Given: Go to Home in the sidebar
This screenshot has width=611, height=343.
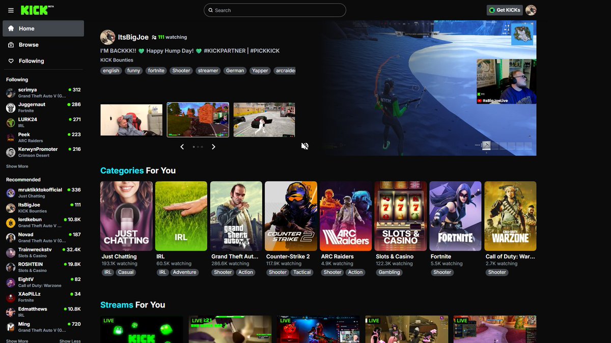Looking at the screenshot, I should click(x=43, y=28).
